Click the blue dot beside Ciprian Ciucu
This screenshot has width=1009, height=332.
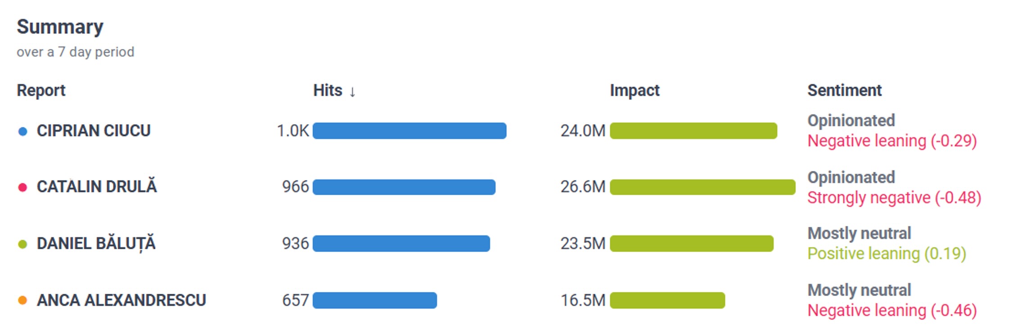point(23,131)
